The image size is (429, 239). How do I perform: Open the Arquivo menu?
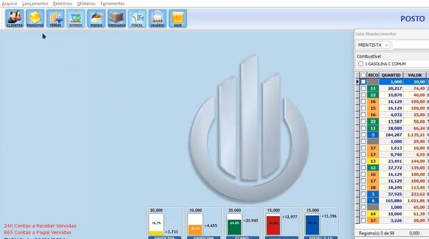click(9, 3)
